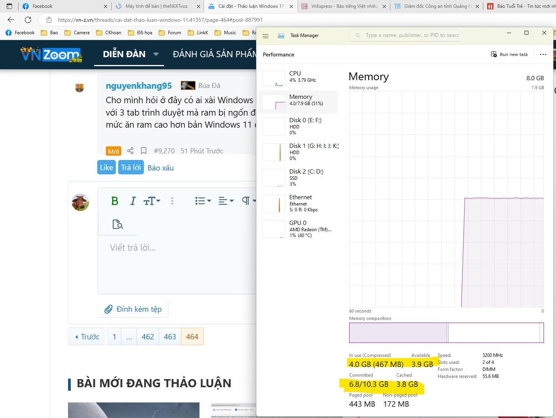Open post number #9,270 link
Image resolution: width=556 pixels, height=418 pixels.
pos(164,151)
